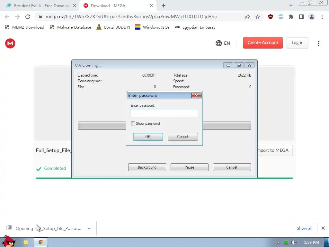The width and height of the screenshot is (329, 247).
Task: Minimize the 0% Opening window
Action: 228,65
